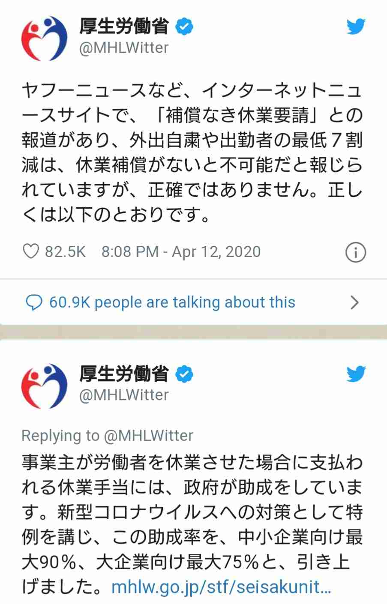Screen dimensions: 387x604
Task: Open the 8:08 PM - Apr 12, 2020 timestamp
Action: click(181, 251)
